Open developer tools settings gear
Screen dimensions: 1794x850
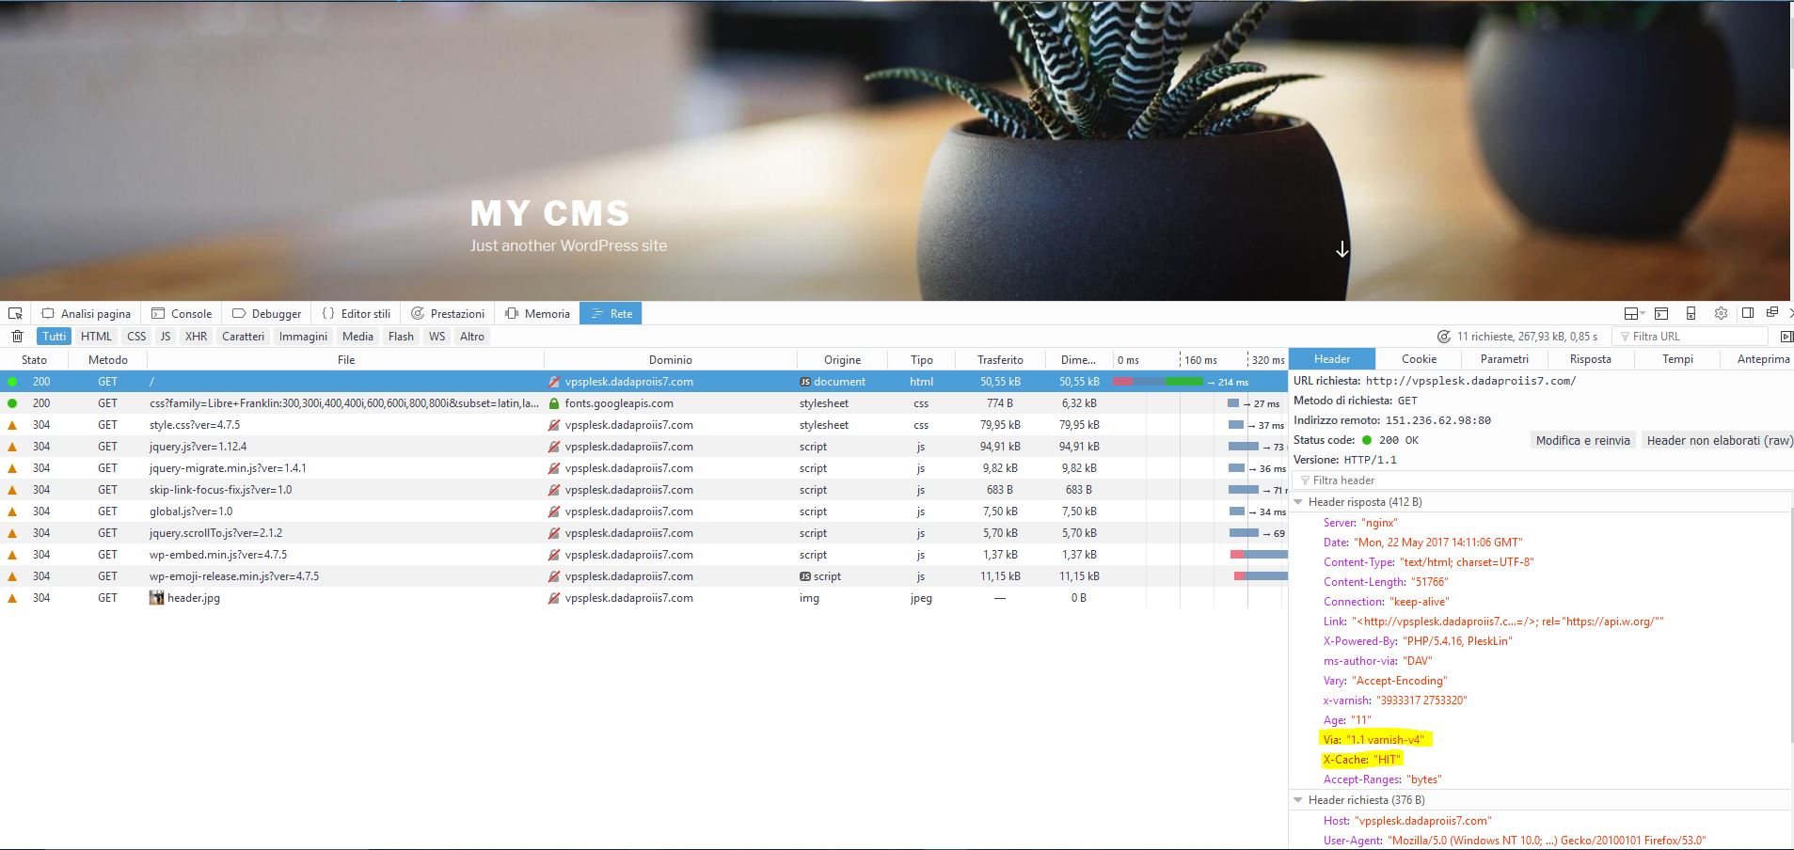1721,313
